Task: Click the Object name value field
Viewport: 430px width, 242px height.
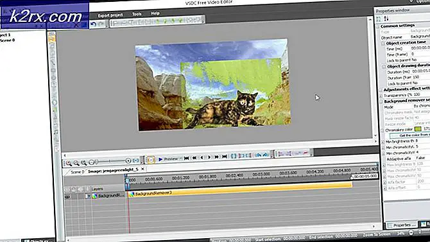Action: pos(420,36)
